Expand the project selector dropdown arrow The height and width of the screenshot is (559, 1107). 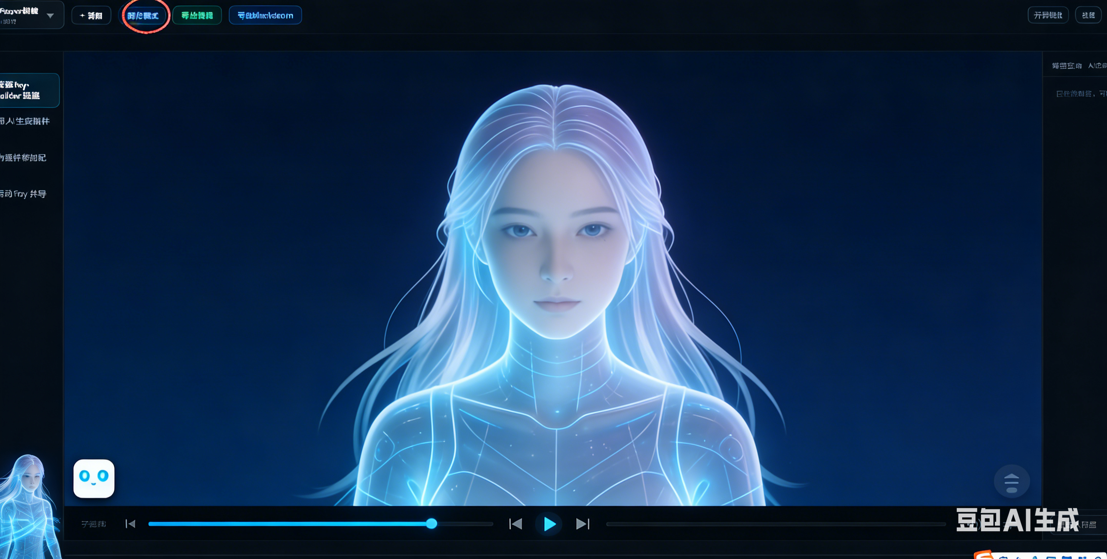click(x=50, y=15)
